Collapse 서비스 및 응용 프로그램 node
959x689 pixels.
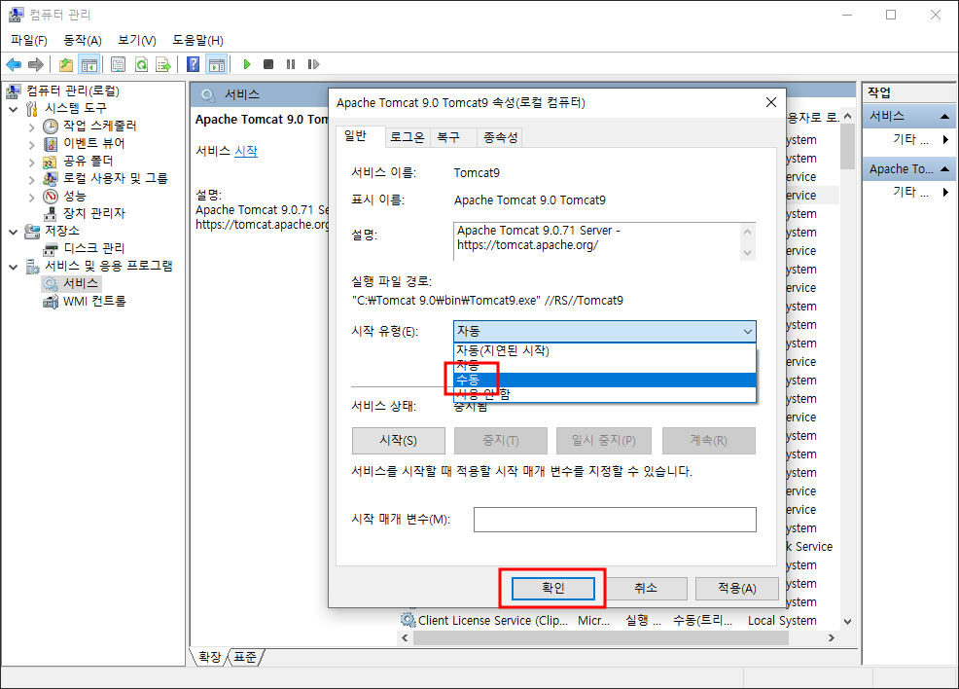[x=14, y=268]
